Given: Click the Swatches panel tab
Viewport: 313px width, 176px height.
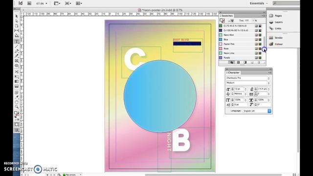Looking at the screenshot, I should click(x=227, y=16).
